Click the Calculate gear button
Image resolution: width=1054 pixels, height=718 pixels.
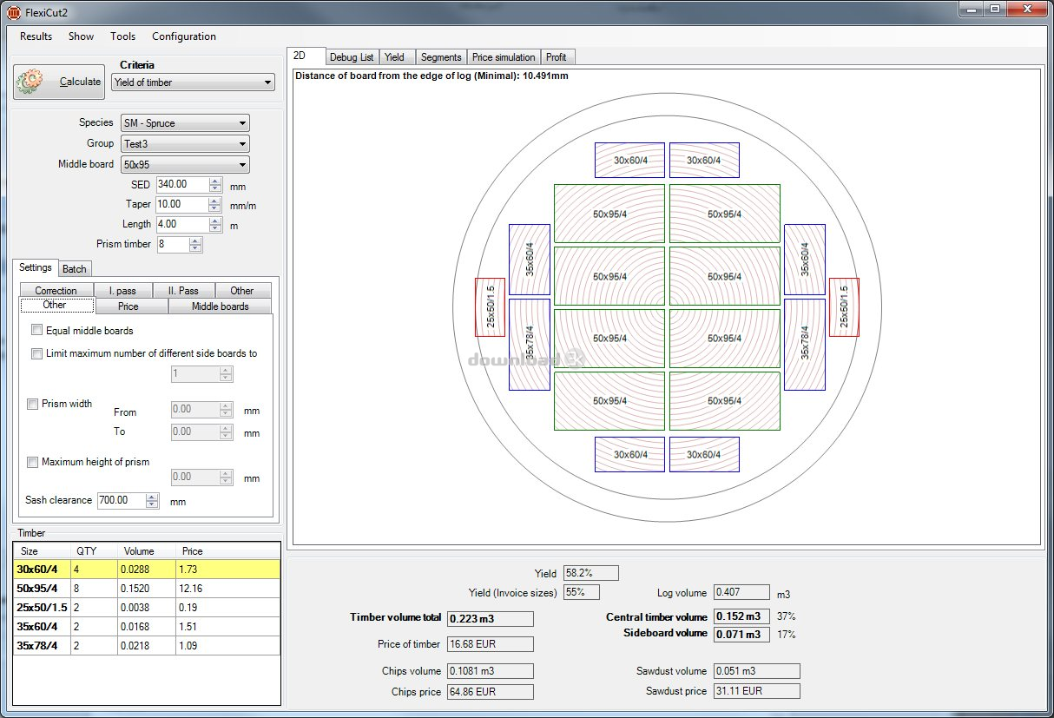(59, 82)
